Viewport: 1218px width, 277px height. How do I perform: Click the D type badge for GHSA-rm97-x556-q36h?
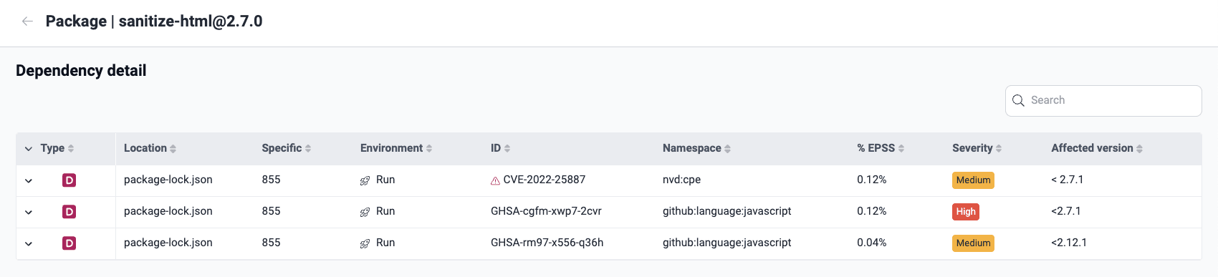point(69,243)
